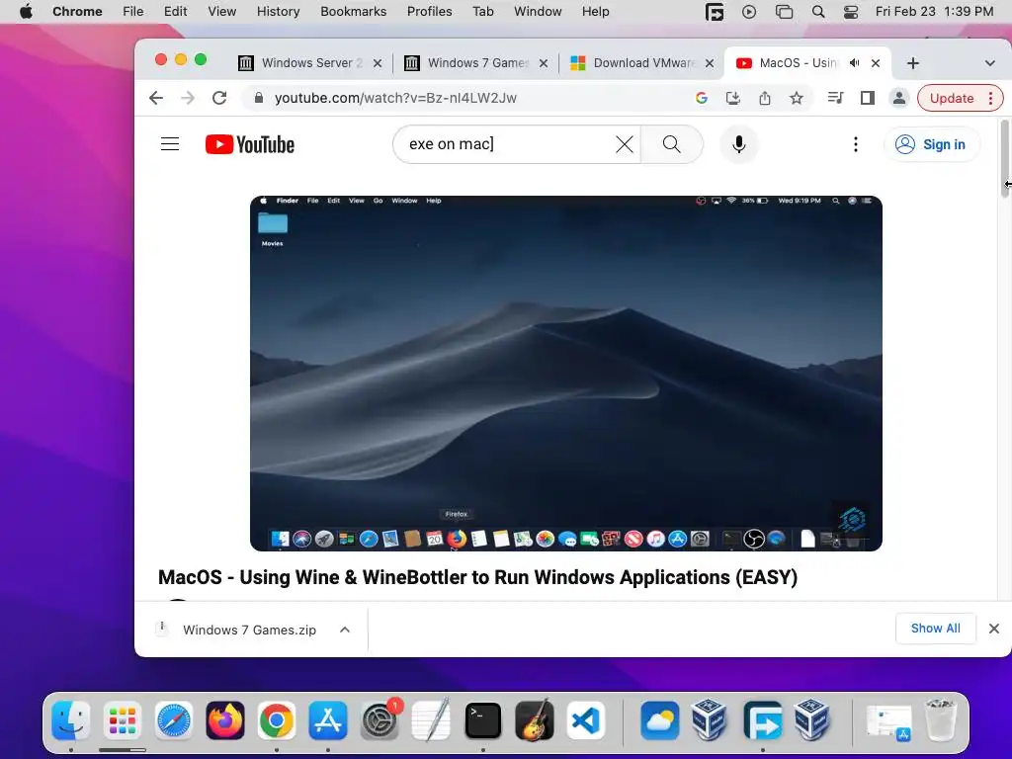The width and height of the screenshot is (1012, 759).
Task: Click Show All downloads
Action: (935, 628)
